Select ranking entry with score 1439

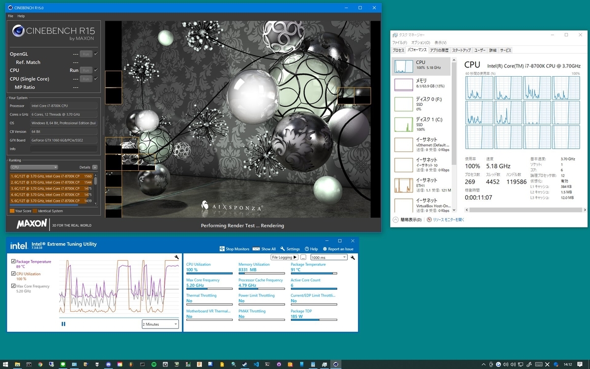coord(52,201)
